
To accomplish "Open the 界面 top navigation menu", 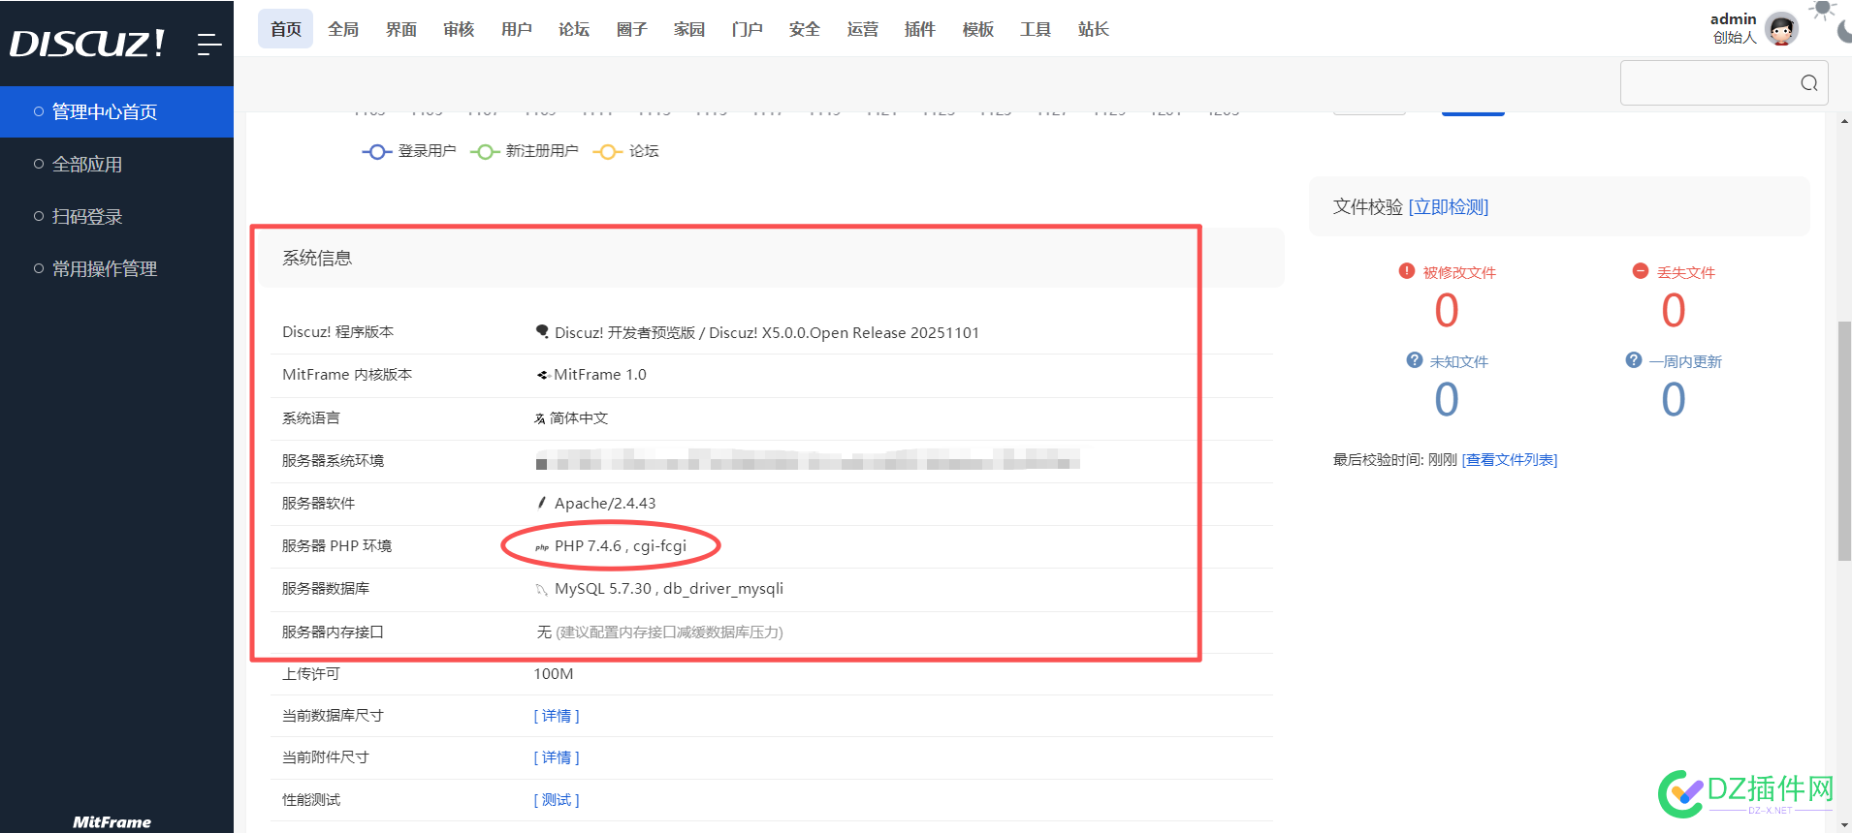I will click(x=401, y=29).
